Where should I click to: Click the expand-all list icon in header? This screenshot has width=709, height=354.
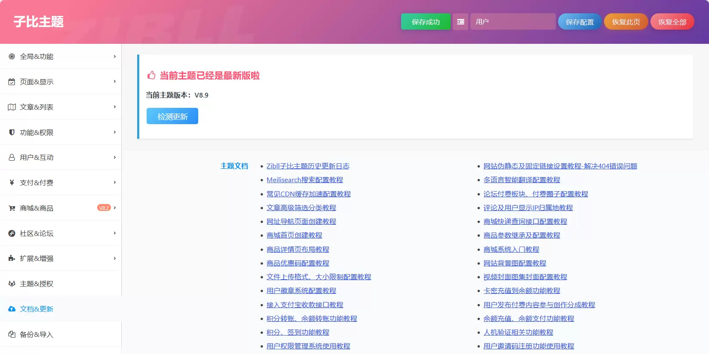[x=460, y=21]
